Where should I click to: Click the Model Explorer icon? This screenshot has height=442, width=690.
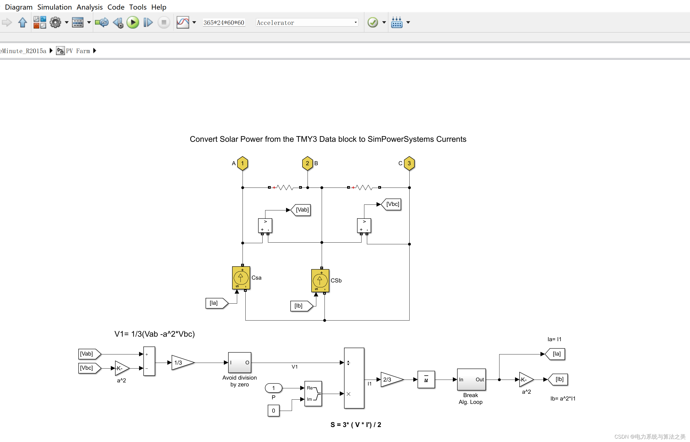77,22
